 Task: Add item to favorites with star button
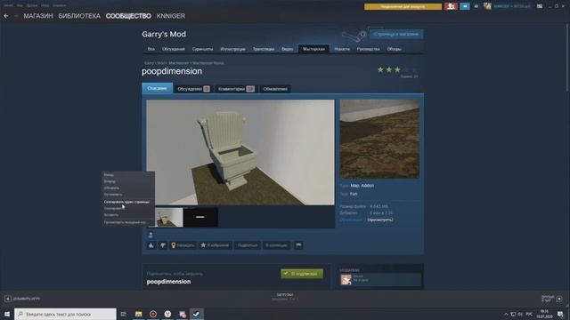point(215,245)
